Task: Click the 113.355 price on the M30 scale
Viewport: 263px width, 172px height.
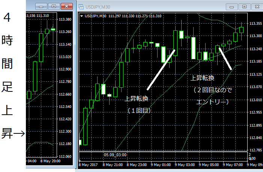Action: (x=255, y=24)
